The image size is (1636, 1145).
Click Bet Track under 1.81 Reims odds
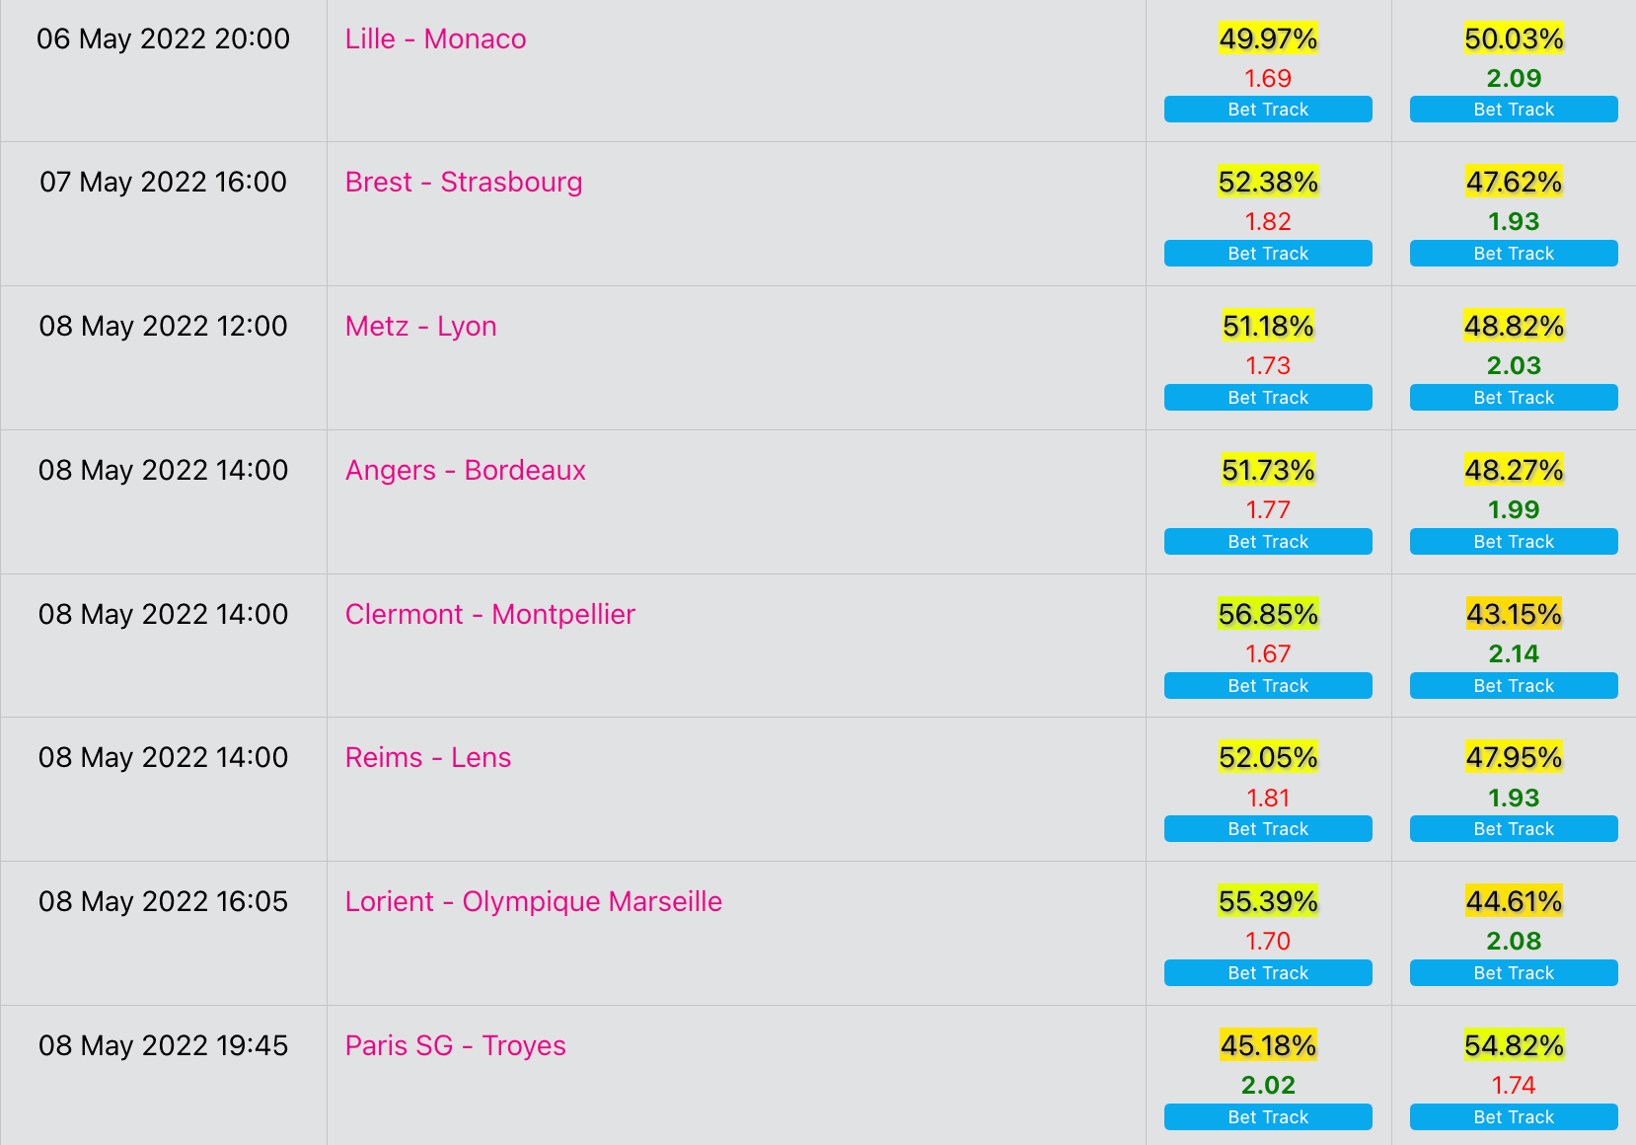pyautogui.click(x=1268, y=829)
